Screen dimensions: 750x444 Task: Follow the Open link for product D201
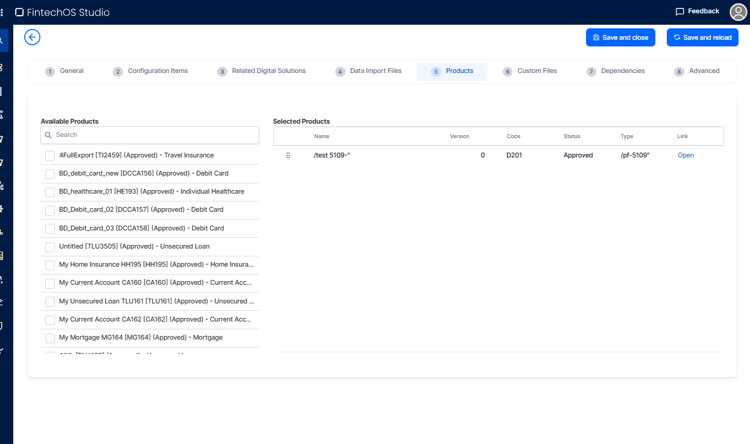[x=685, y=156]
